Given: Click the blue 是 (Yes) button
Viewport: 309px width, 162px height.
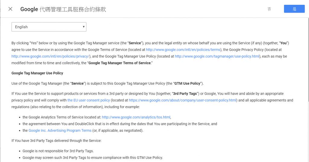Looking at the screenshot, I should click(294, 9).
